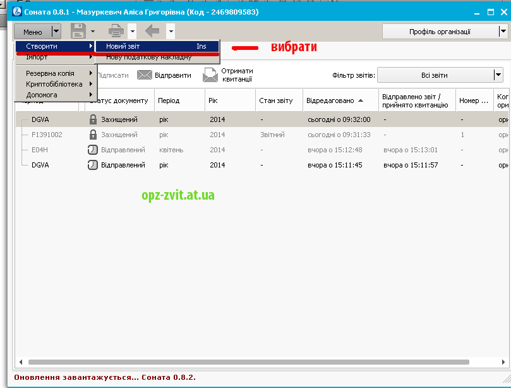The height and width of the screenshot is (388, 511).
Task: Click the Sonata app icon in title bar
Action: tap(17, 12)
